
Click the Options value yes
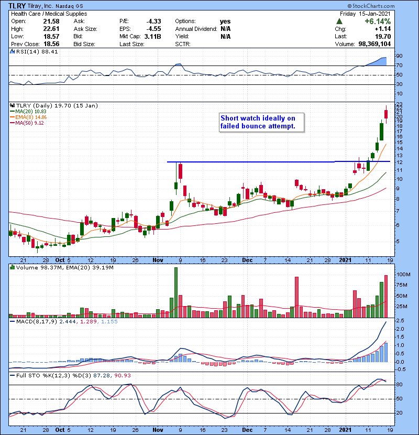tap(225, 21)
